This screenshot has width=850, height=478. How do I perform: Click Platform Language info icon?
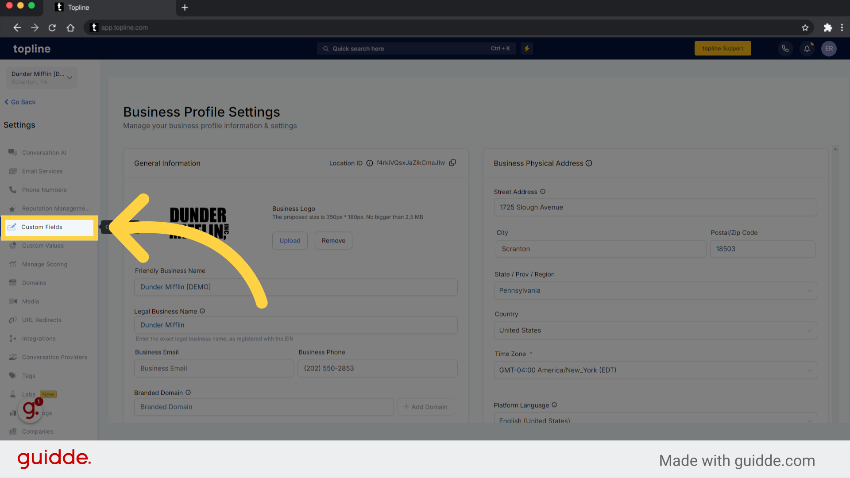(554, 405)
